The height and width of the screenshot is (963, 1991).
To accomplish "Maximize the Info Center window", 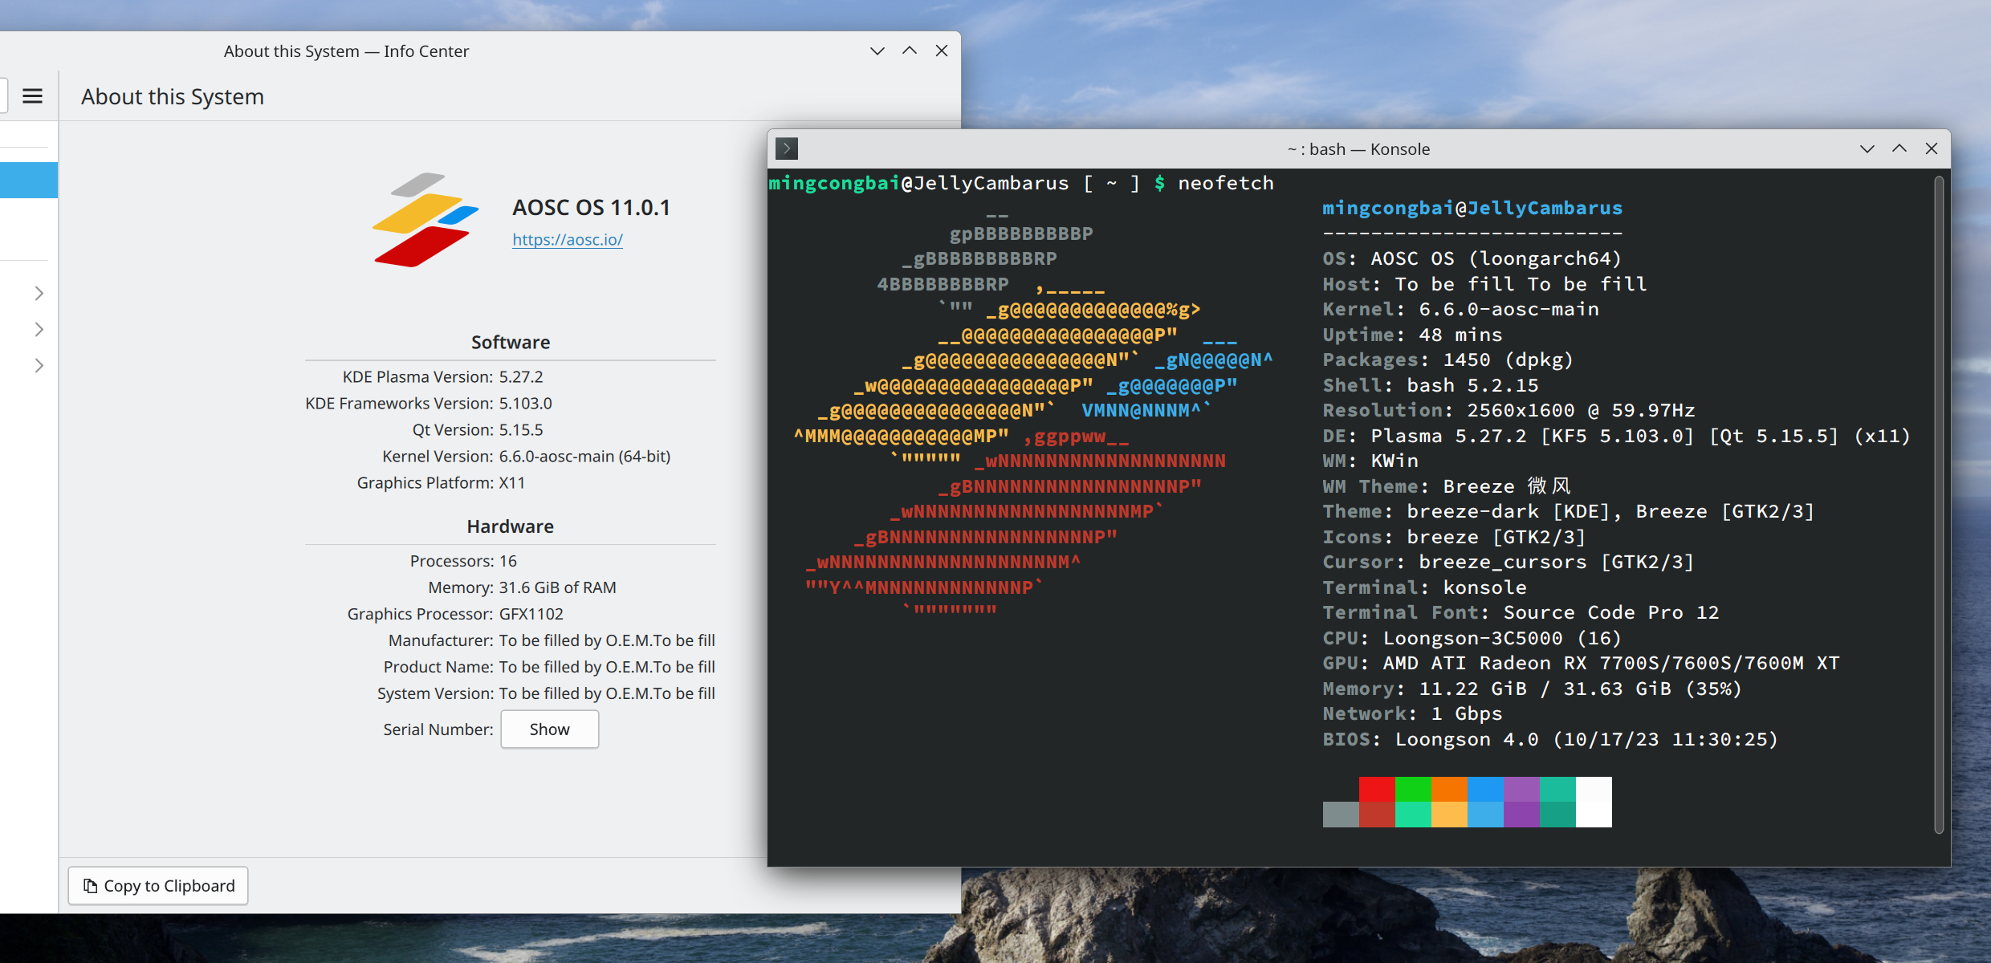I will [x=909, y=51].
